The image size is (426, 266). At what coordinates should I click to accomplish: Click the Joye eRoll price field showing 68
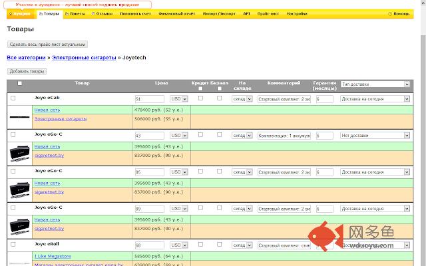[x=149, y=245]
